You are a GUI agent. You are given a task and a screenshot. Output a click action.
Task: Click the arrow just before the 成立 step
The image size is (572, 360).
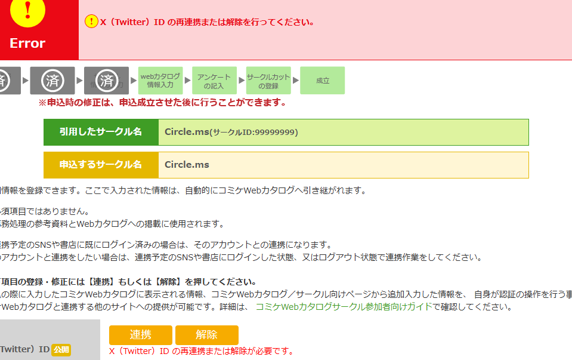click(x=296, y=81)
